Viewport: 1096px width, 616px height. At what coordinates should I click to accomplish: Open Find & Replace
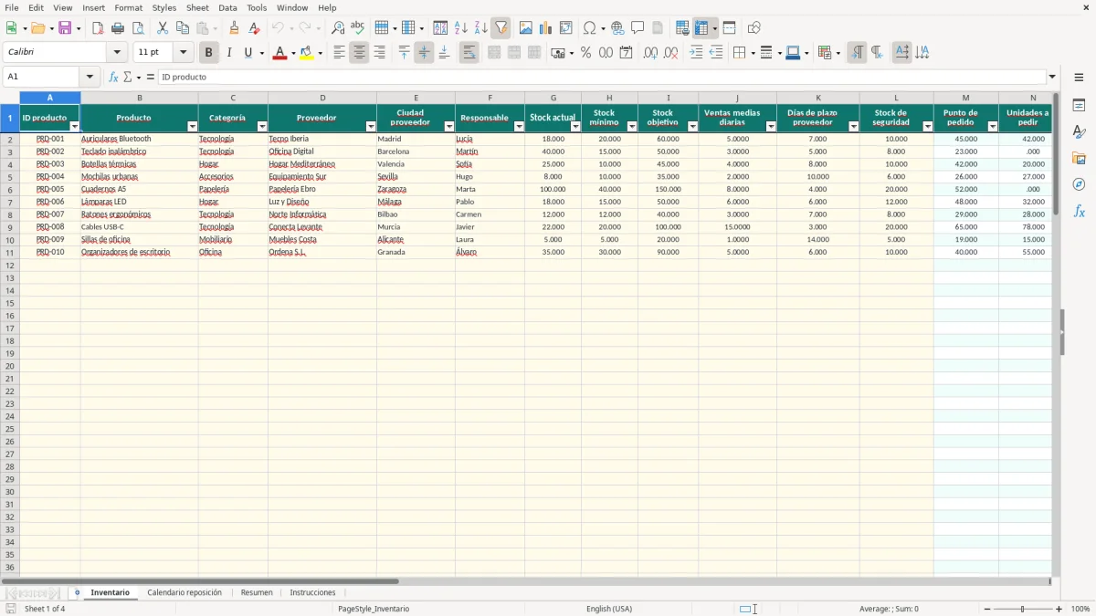coord(338,28)
